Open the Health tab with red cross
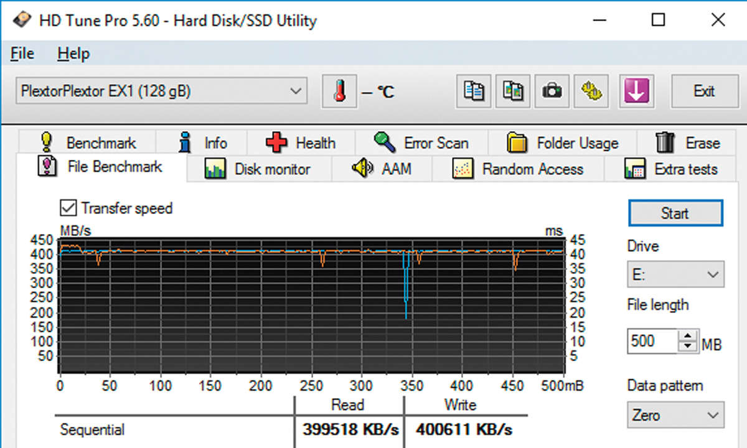The height and width of the screenshot is (448, 747). [301, 143]
